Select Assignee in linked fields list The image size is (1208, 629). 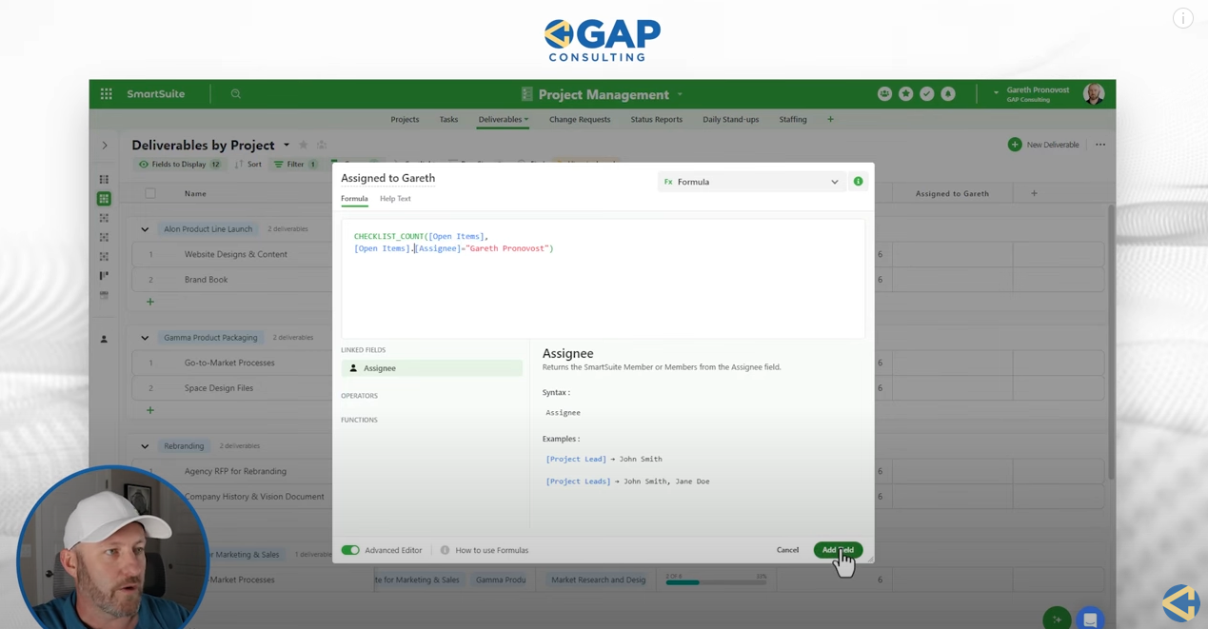pos(432,368)
